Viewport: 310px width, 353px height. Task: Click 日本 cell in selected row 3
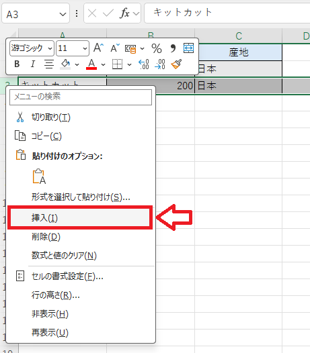point(239,85)
